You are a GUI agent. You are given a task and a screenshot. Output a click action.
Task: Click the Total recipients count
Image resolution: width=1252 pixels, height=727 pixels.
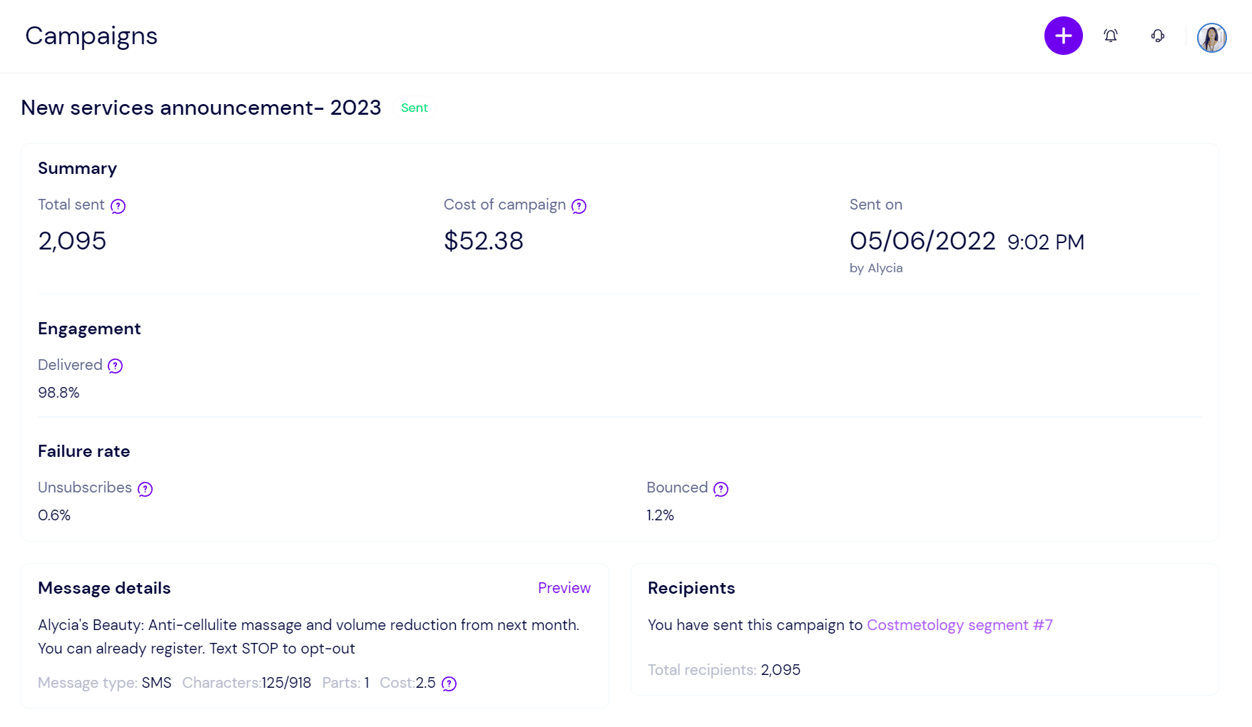coord(780,670)
